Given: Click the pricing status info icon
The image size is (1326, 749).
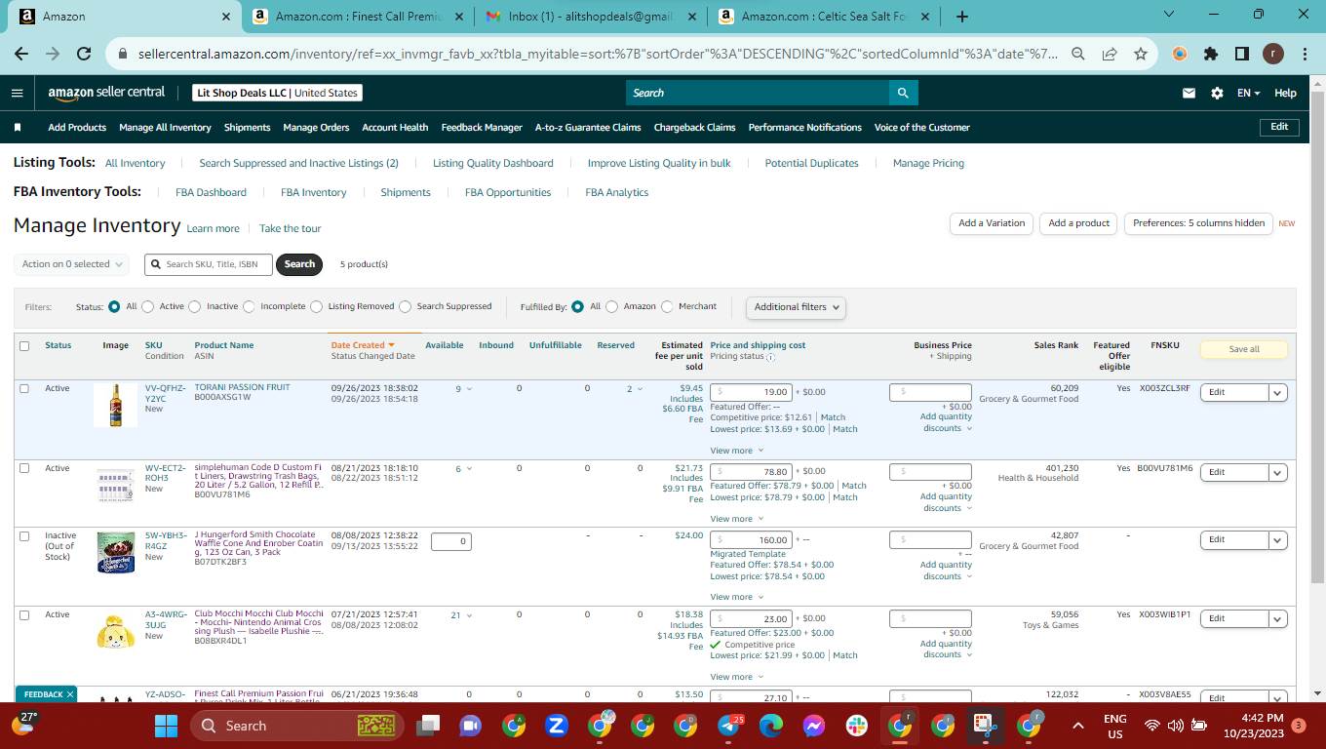Looking at the screenshot, I should (770, 357).
